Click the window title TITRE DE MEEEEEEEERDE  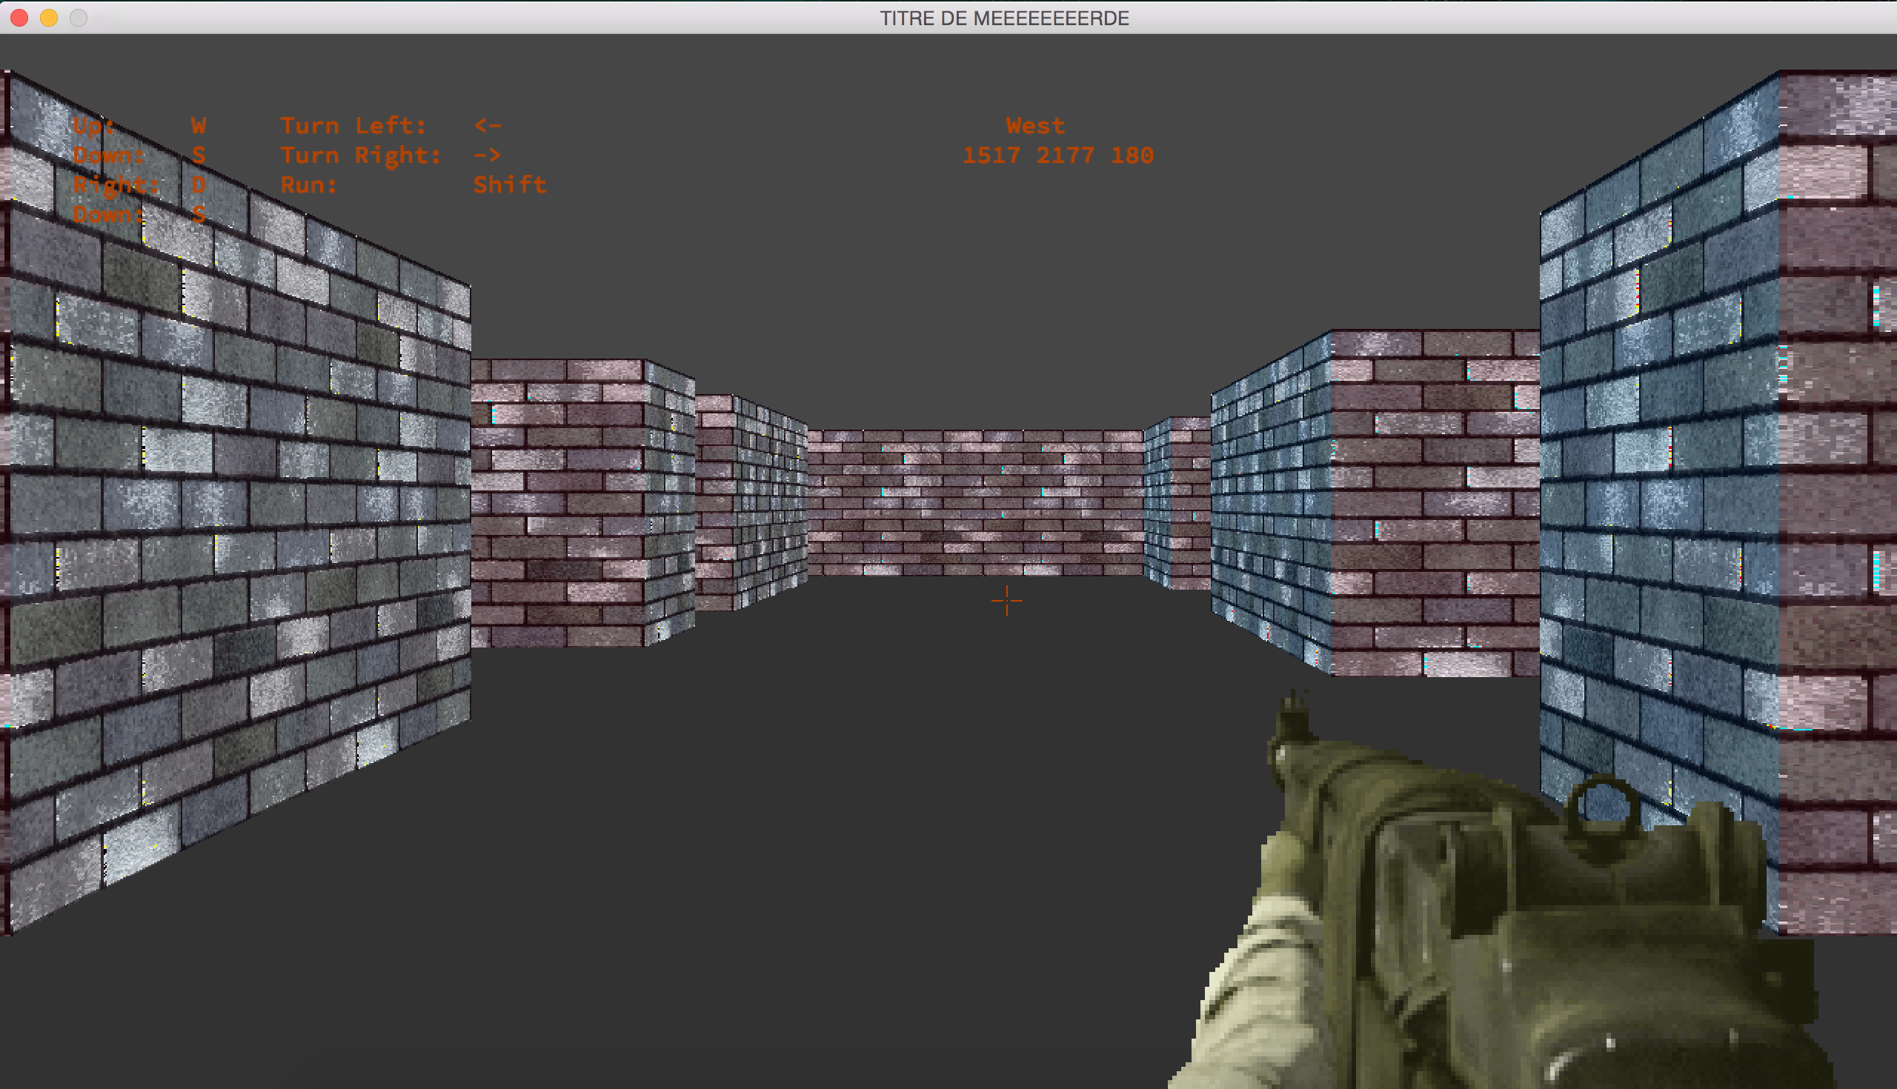tap(1004, 18)
